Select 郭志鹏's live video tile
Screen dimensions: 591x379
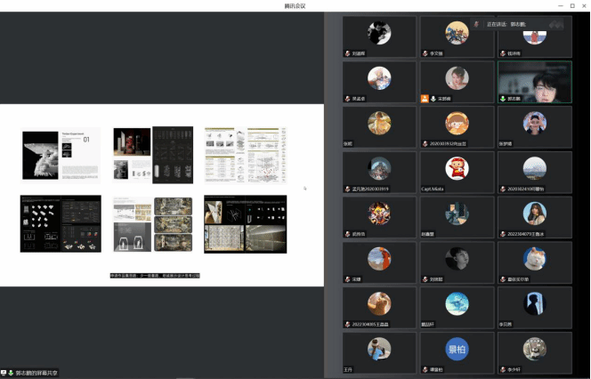coord(534,82)
